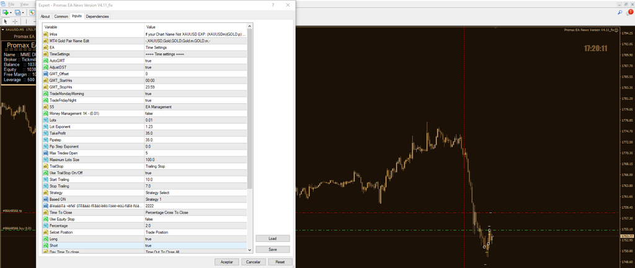
Task: Open New Chart dropdown arrow in toolbar
Action: pos(11,13)
